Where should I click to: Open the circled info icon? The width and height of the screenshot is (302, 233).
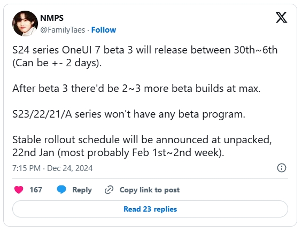pyautogui.click(x=282, y=168)
